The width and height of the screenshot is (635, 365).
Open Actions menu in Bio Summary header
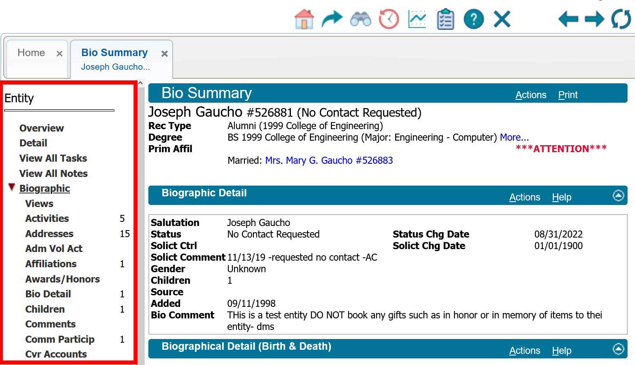(x=530, y=95)
